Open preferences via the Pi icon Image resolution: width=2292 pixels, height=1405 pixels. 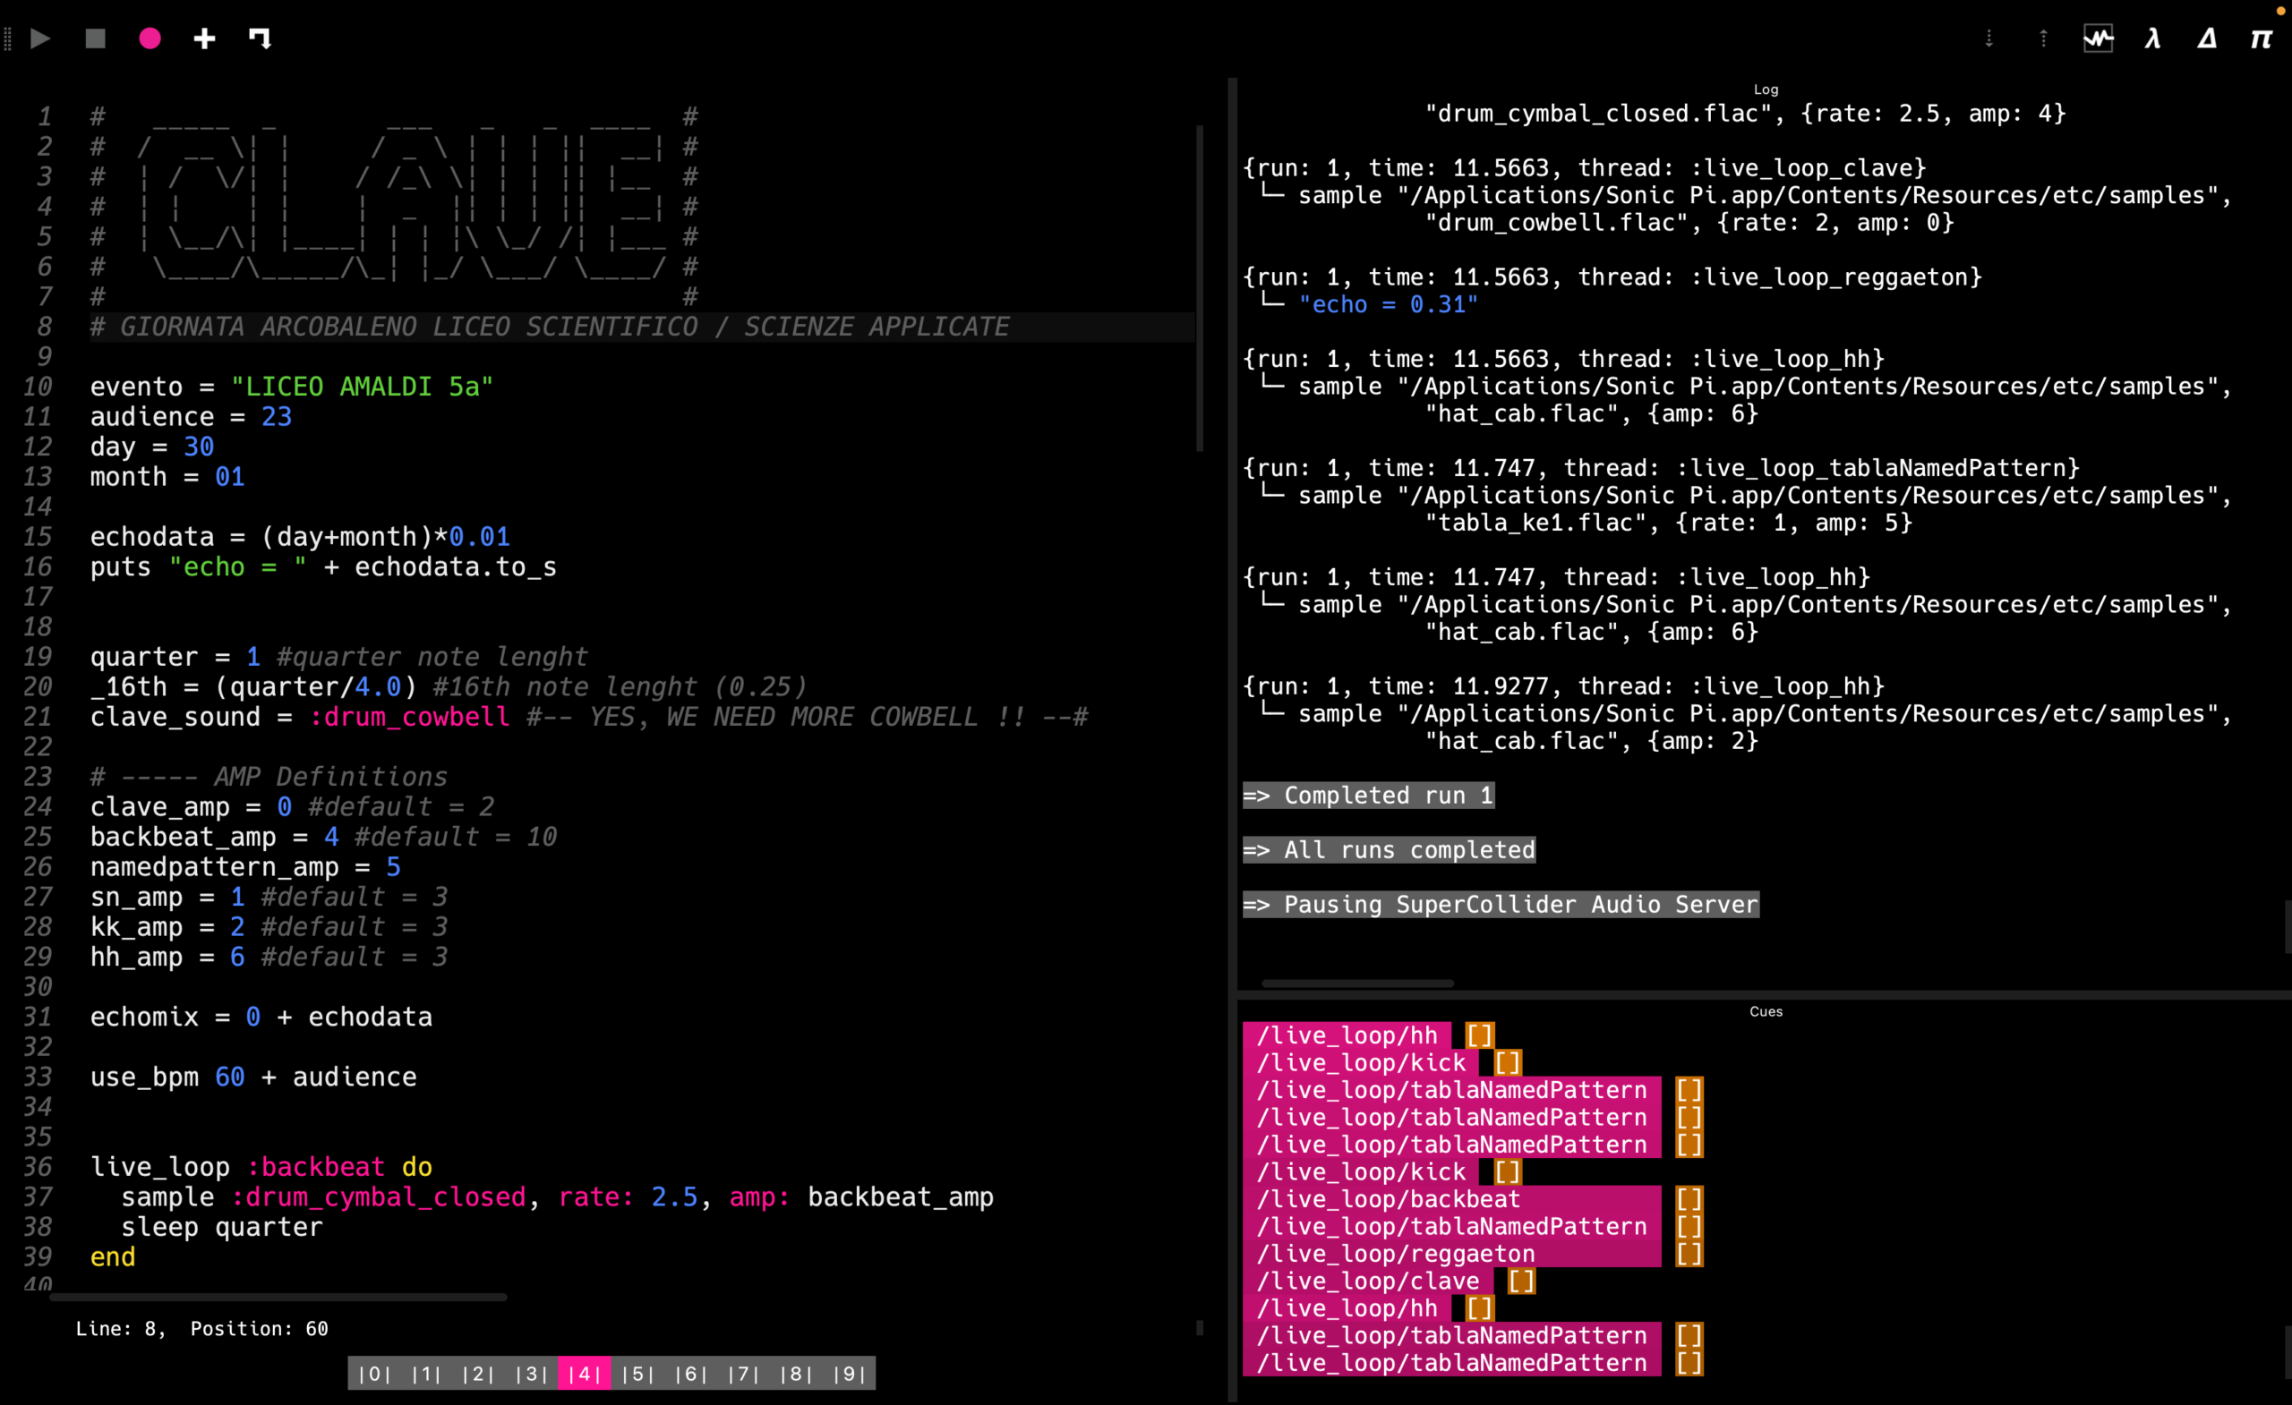click(2262, 38)
